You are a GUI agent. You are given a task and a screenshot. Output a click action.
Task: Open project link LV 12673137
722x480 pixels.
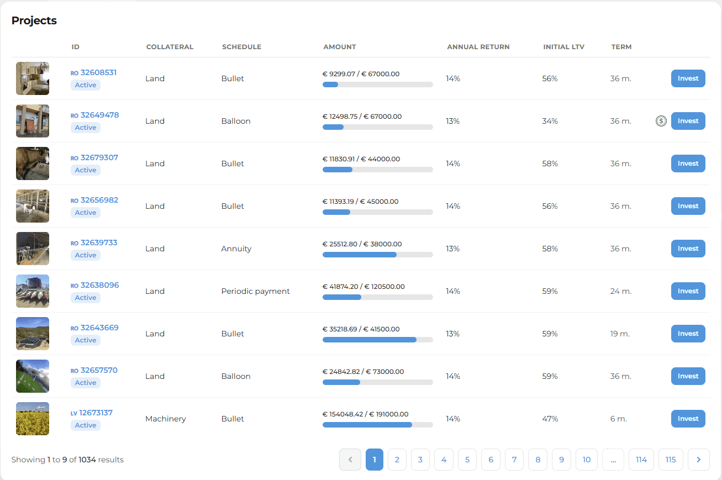92,413
